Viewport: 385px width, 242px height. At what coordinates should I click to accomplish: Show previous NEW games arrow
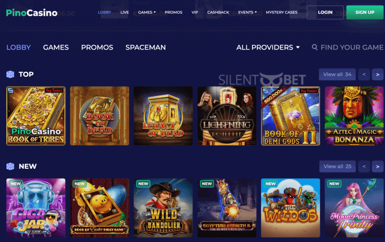tap(364, 166)
